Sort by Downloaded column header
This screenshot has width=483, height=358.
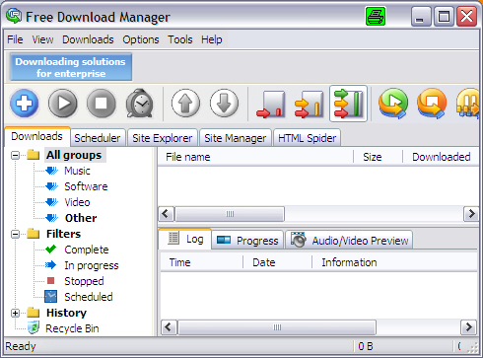click(x=441, y=157)
